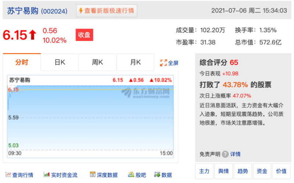Click the 总市值 572.6亿 value
The width and height of the screenshot is (294, 183).
coord(270,42)
